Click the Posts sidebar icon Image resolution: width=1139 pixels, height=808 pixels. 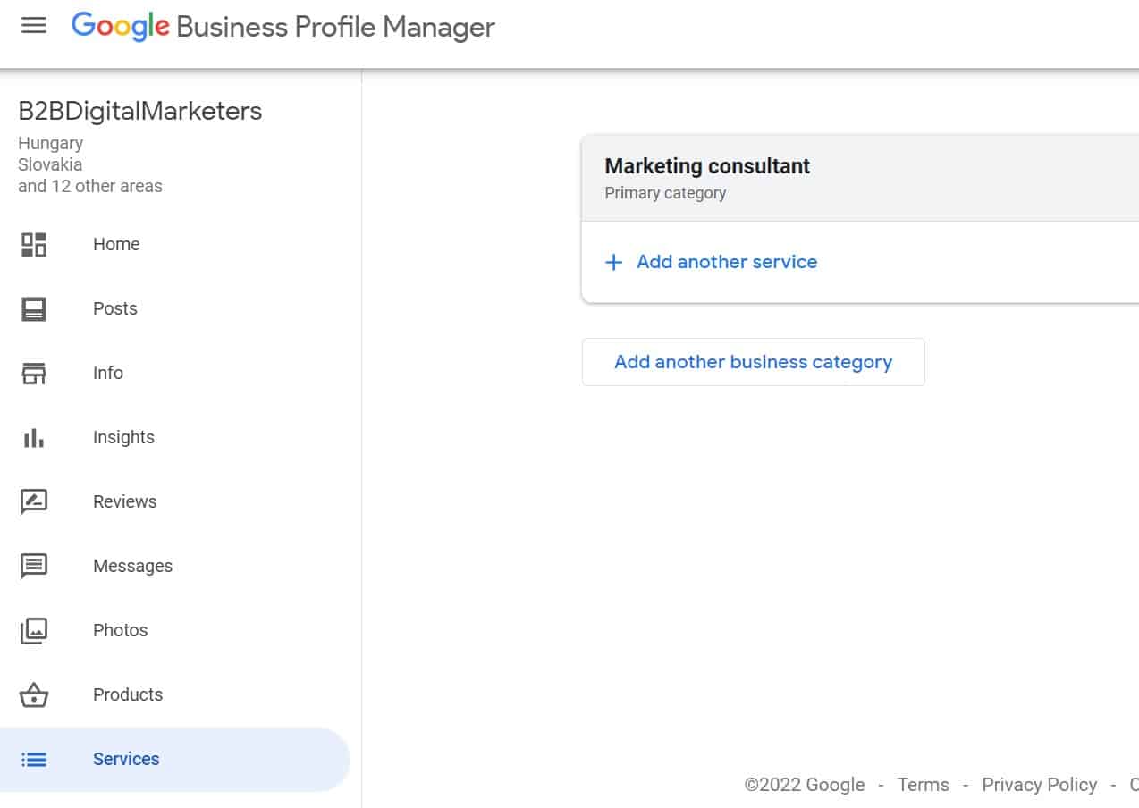point(34,308)
